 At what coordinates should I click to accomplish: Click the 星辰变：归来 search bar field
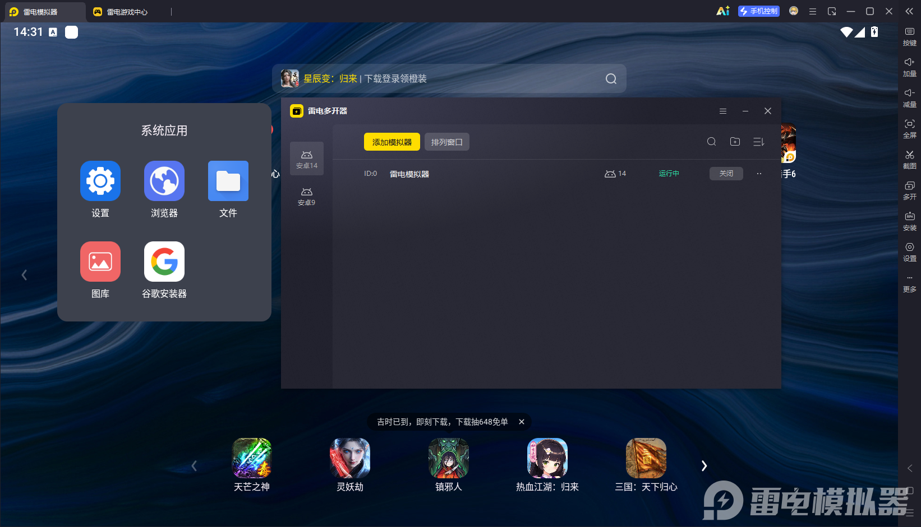[x=449, y=78]
